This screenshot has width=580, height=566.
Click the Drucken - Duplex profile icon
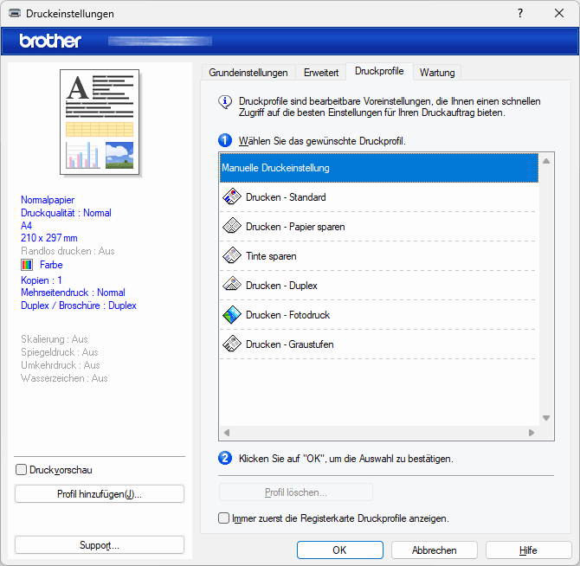pos(232,285)
